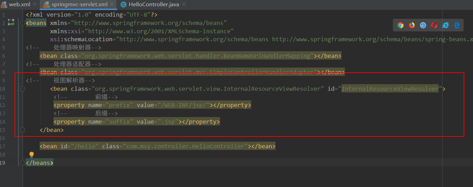Click the name="suffix" attribute

[111, 122]
